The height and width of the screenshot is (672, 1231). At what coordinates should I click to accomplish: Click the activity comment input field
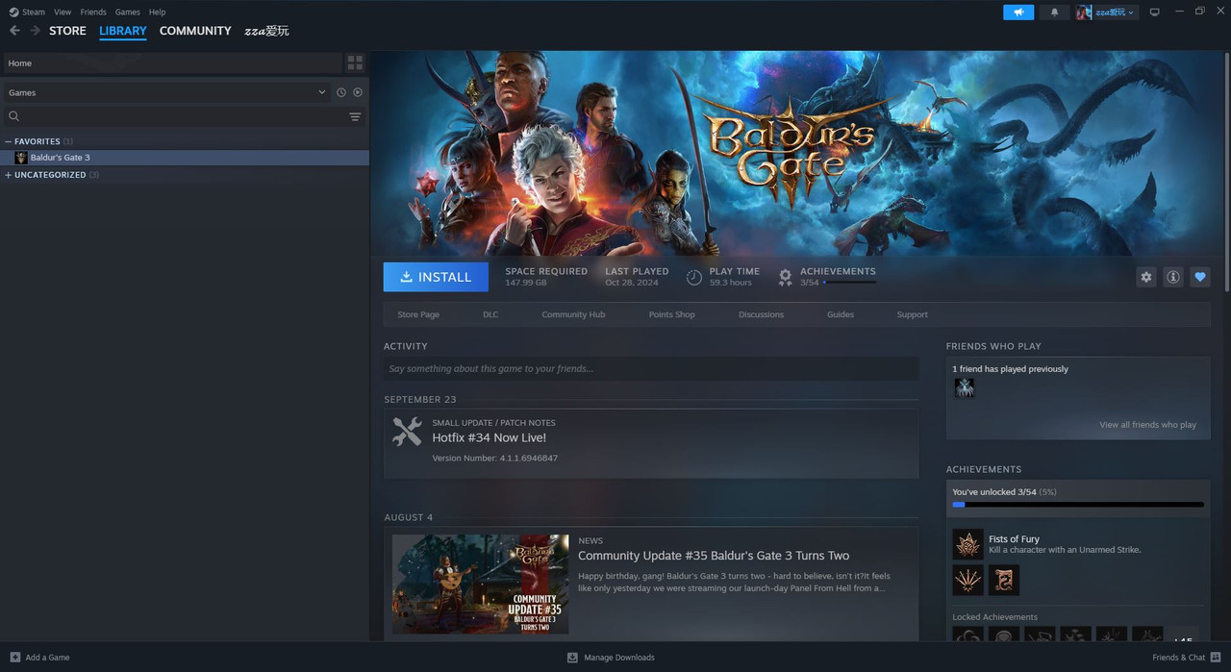(651, 368)
